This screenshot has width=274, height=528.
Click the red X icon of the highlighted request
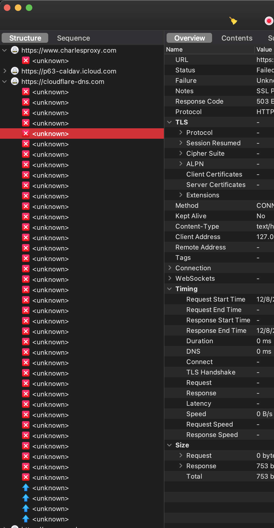tap(26, 134)
